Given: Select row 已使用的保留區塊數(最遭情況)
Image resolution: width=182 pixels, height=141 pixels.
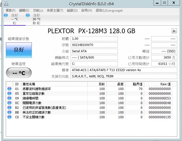Looking at the screenshot, I should tap(89, 108).
